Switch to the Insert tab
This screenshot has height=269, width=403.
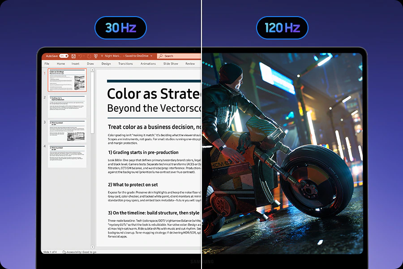pyautogui.click(x=75, y=64)
